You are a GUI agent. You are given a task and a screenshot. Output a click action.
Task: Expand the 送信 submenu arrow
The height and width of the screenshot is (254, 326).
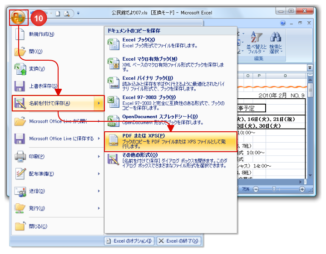coord(99,191)
